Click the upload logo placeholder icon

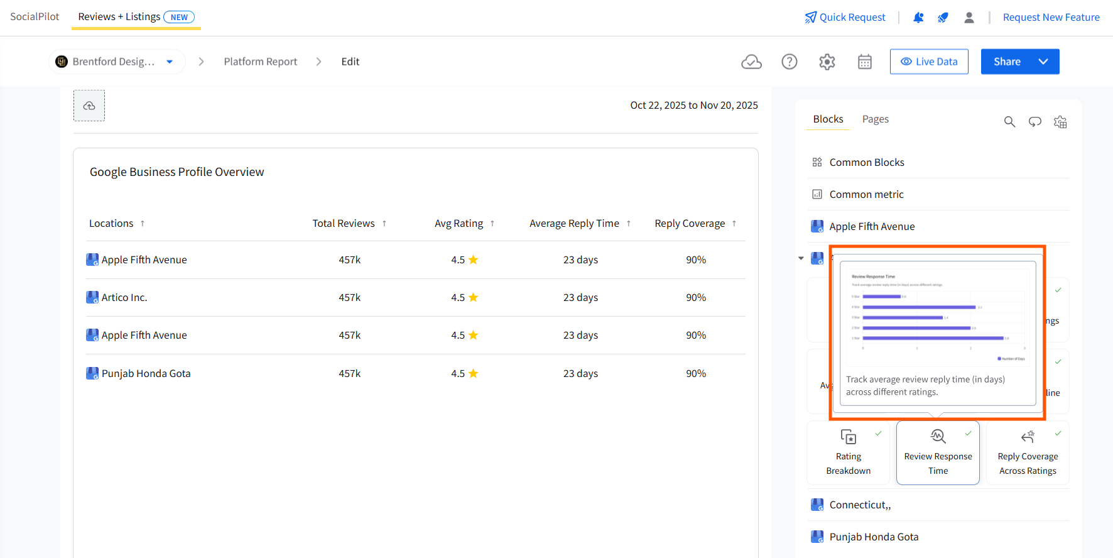point(89,106)
